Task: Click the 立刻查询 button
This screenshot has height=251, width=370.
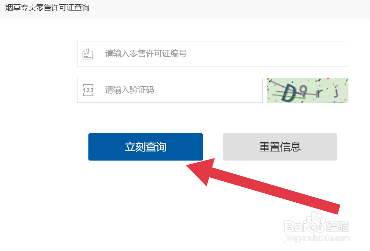Action: 146,147
